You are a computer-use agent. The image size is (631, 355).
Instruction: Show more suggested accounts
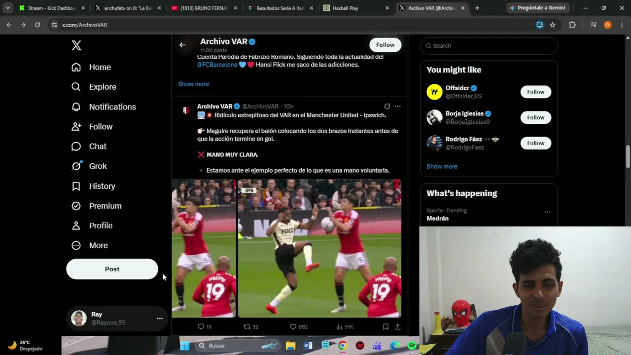[442, 166]
